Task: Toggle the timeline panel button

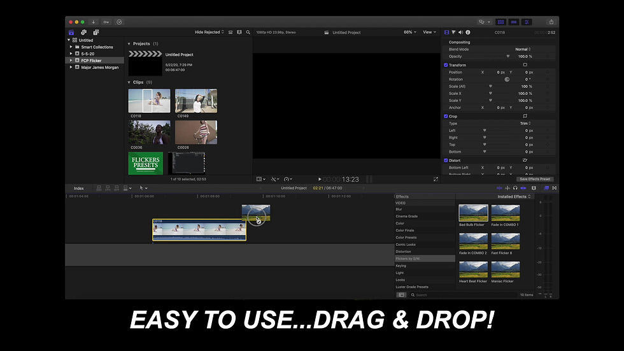Action: [514, 22]
